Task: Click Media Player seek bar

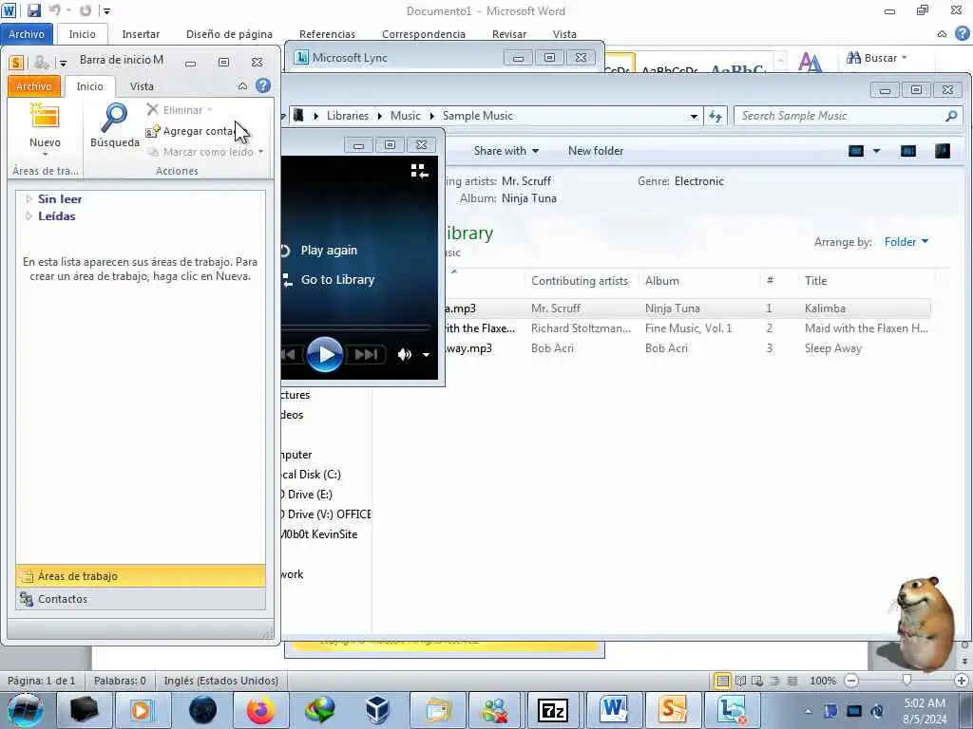Action: (x=355, y=326)
